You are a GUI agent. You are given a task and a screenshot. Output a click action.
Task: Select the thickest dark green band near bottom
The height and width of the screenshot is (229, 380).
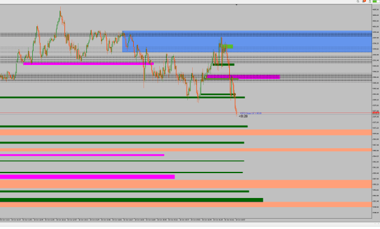[x=131, y=200]
